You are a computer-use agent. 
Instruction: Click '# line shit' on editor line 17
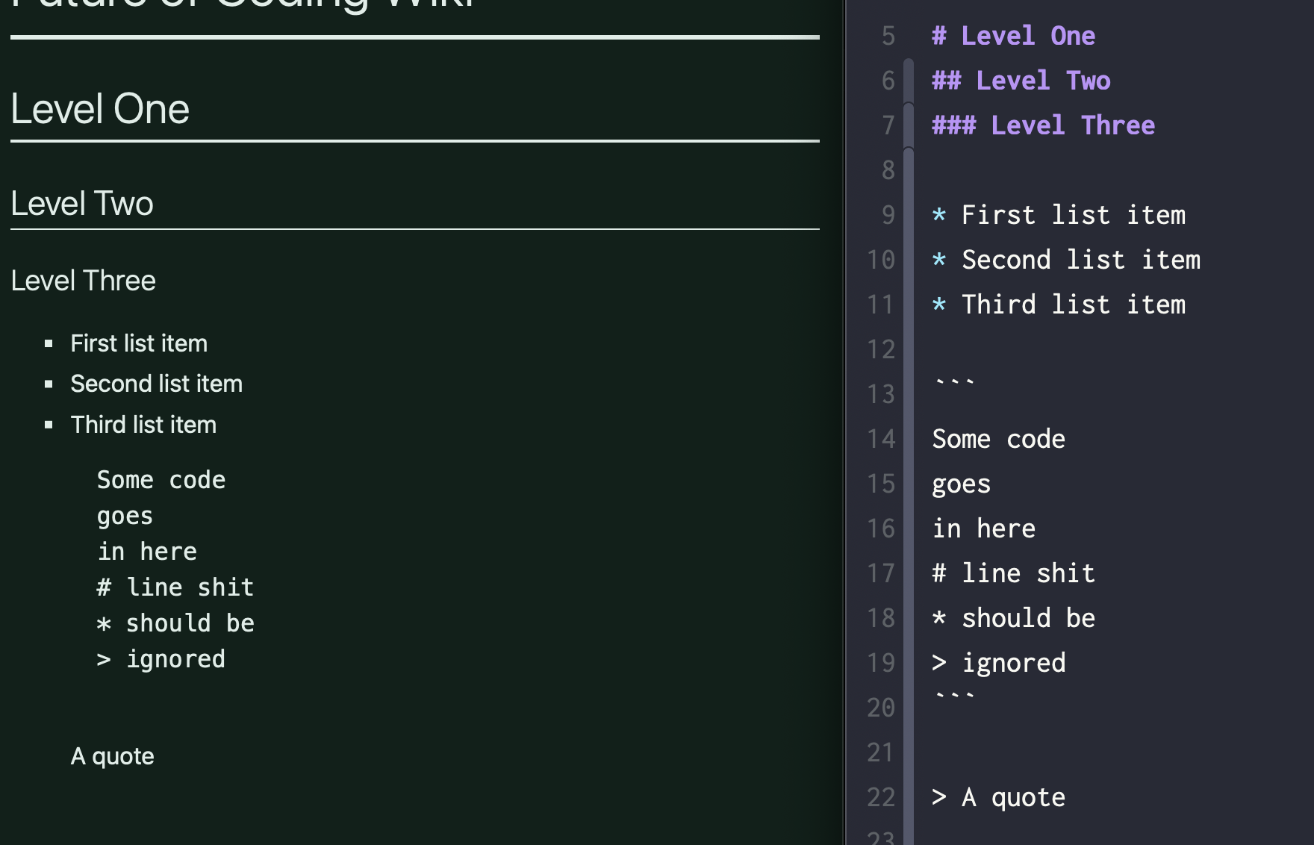(x=1014, y=573)
